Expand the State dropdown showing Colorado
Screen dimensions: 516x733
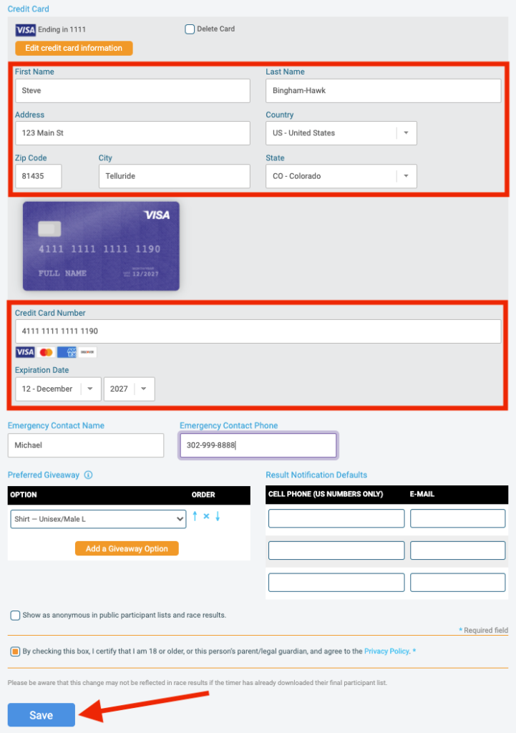coord(341,176)
